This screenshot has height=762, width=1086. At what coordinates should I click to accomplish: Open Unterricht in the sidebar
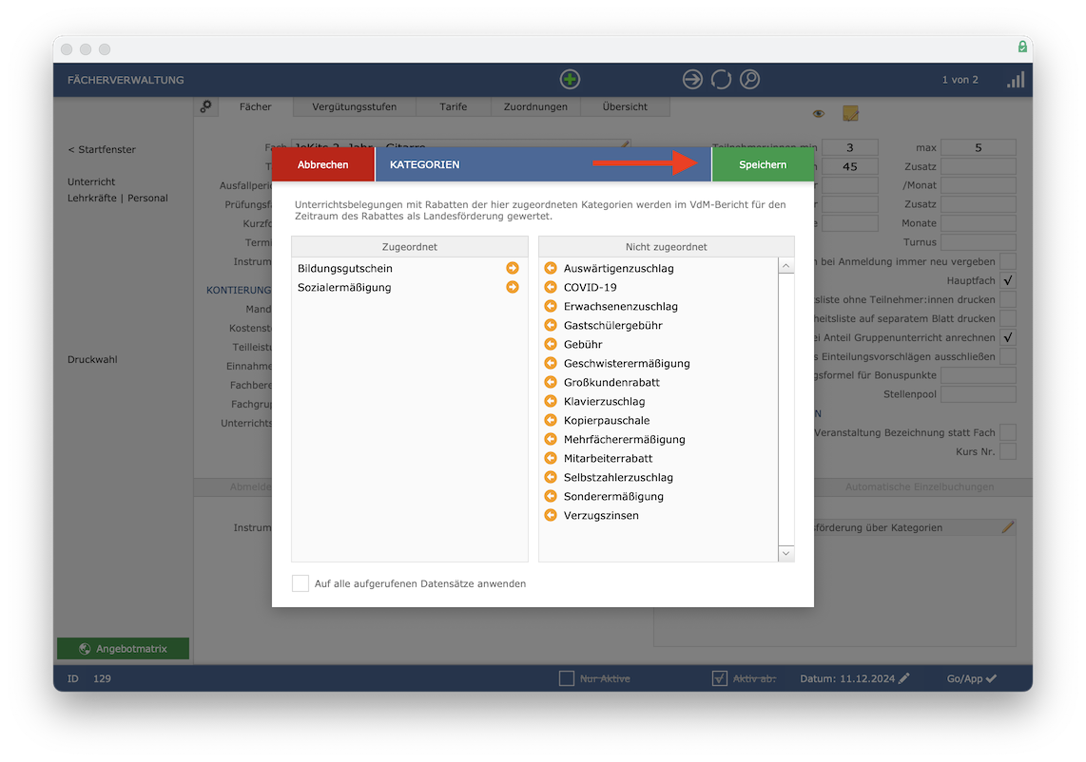91,182
